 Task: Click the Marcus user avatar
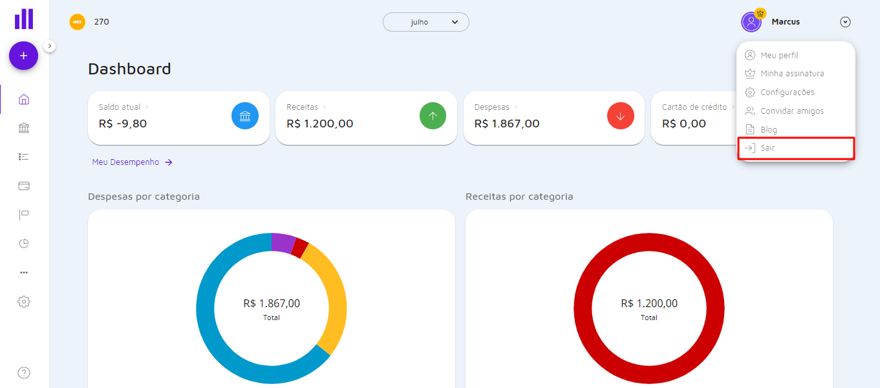(751, 22)
